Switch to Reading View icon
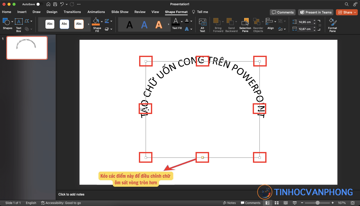 (x=286, y=203)
